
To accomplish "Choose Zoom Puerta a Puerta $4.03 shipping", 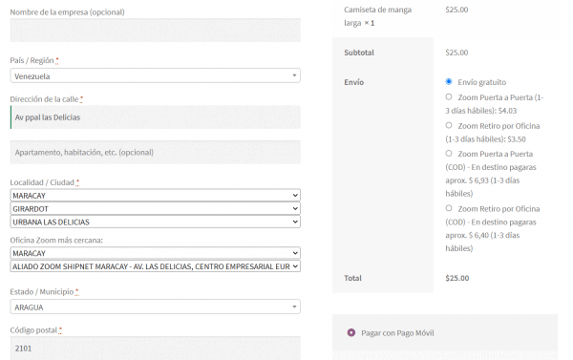I will [449, 96].
